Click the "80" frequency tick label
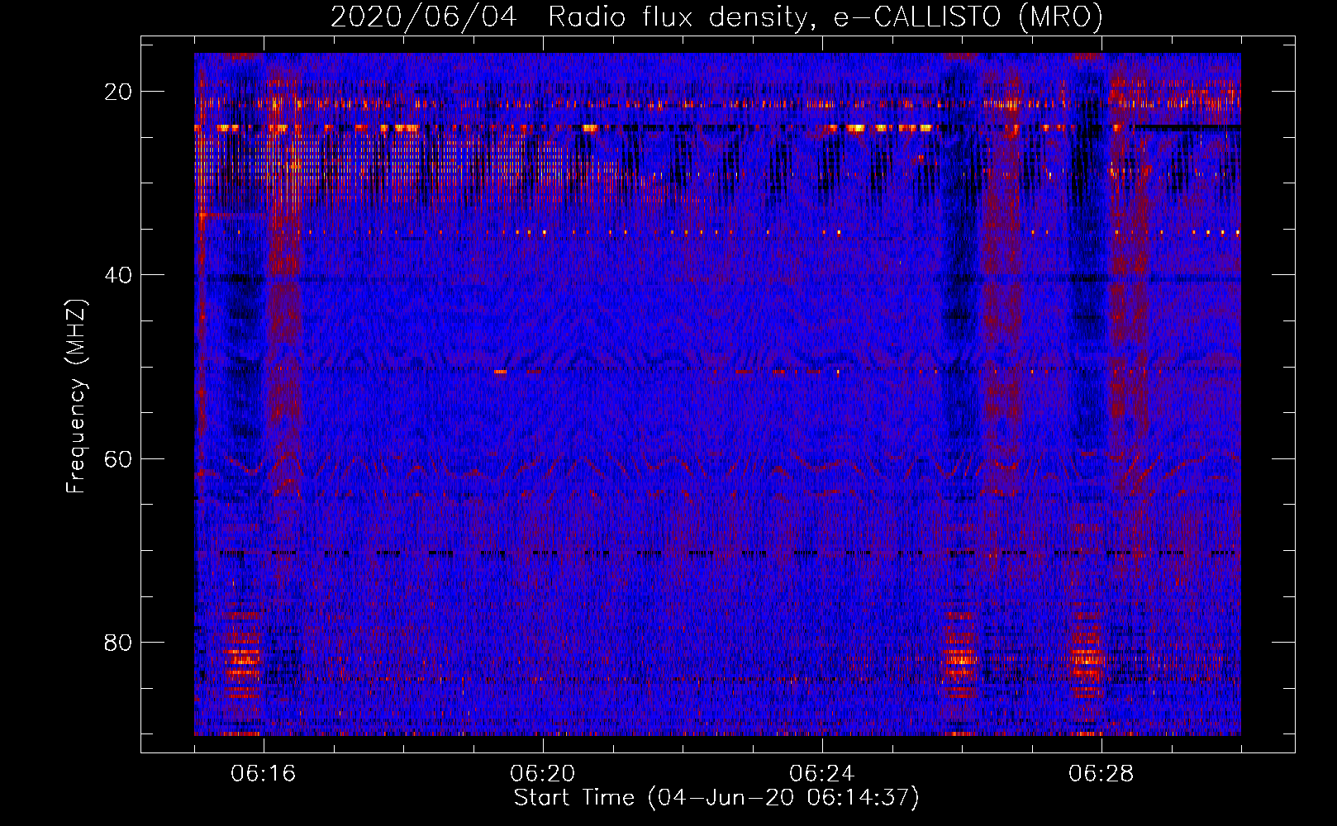This screenshot has height=826, width=1337. pyautogui.click(x=118, y=642)
